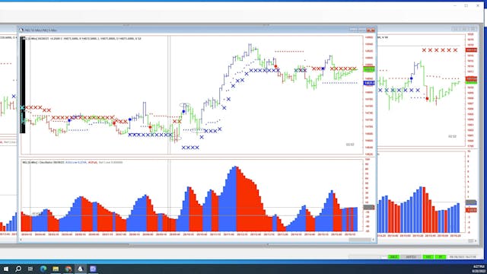Click the front chart window's title bar icon

click(21, 30)
